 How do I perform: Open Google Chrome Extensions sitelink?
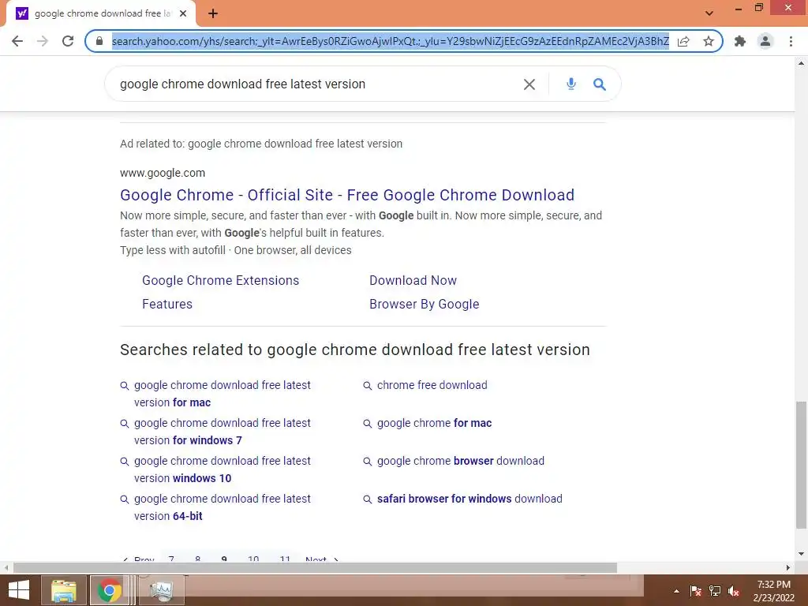click(221, 280)
